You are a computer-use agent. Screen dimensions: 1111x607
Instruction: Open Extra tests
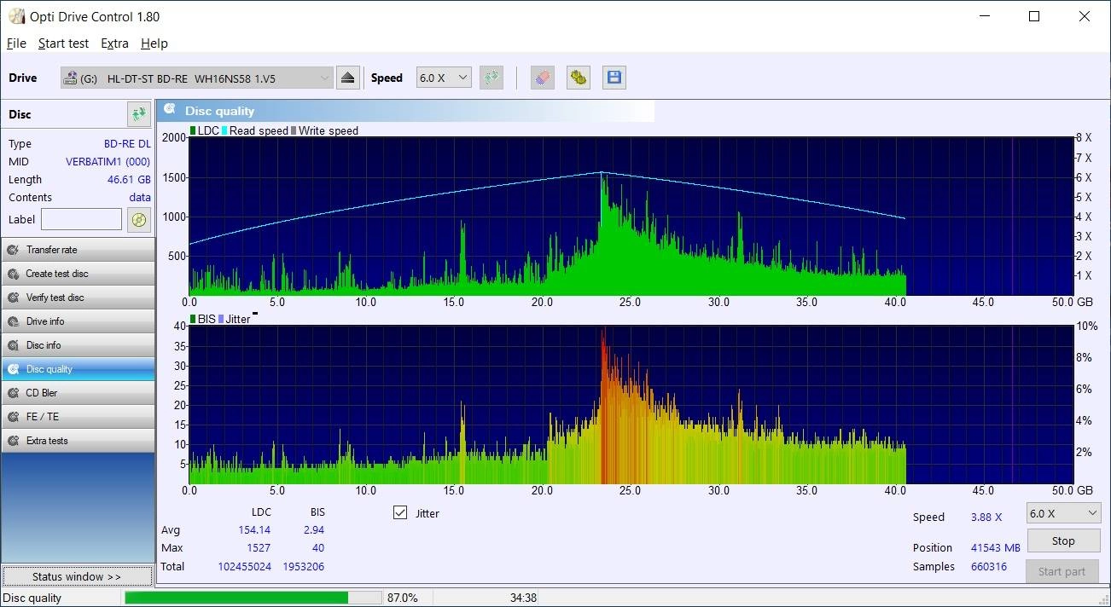[x=78, y=441]
